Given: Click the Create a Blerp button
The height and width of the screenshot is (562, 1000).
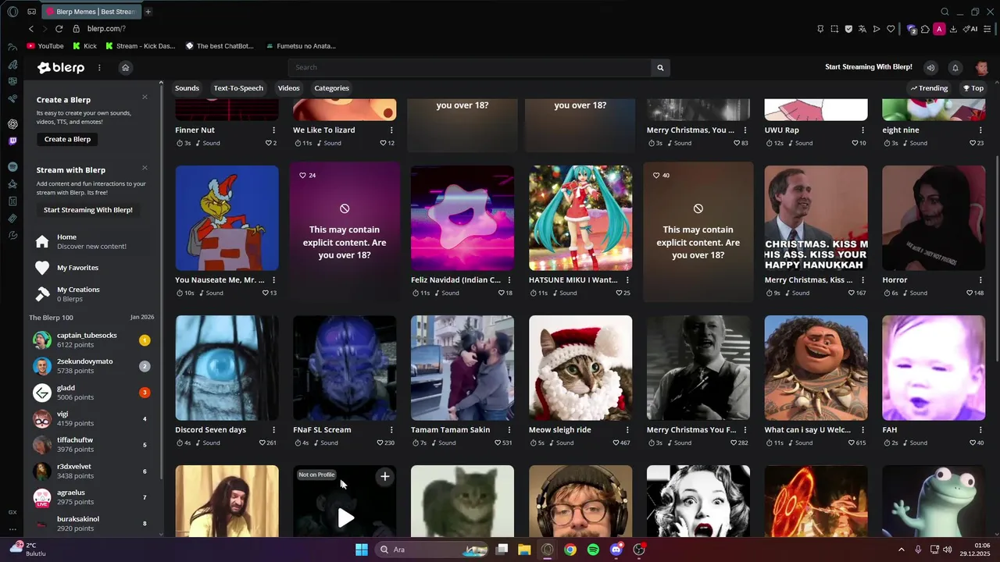Looking at the screenshot, I should 67,139.
